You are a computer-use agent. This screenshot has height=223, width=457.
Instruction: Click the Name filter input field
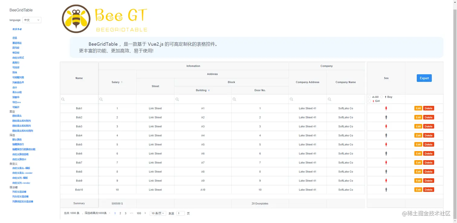click(79, 99)
